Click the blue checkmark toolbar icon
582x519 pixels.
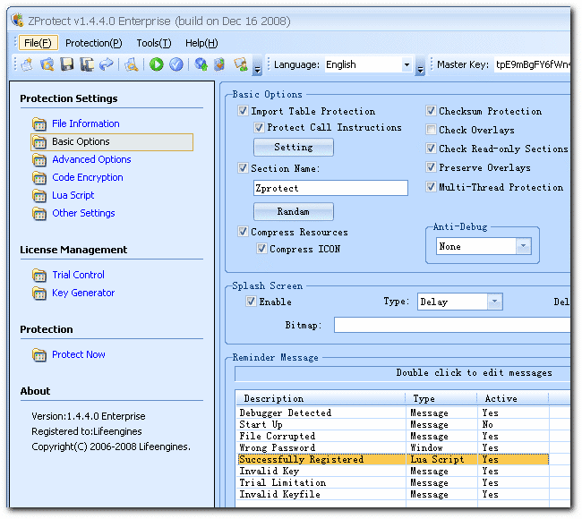176,64
